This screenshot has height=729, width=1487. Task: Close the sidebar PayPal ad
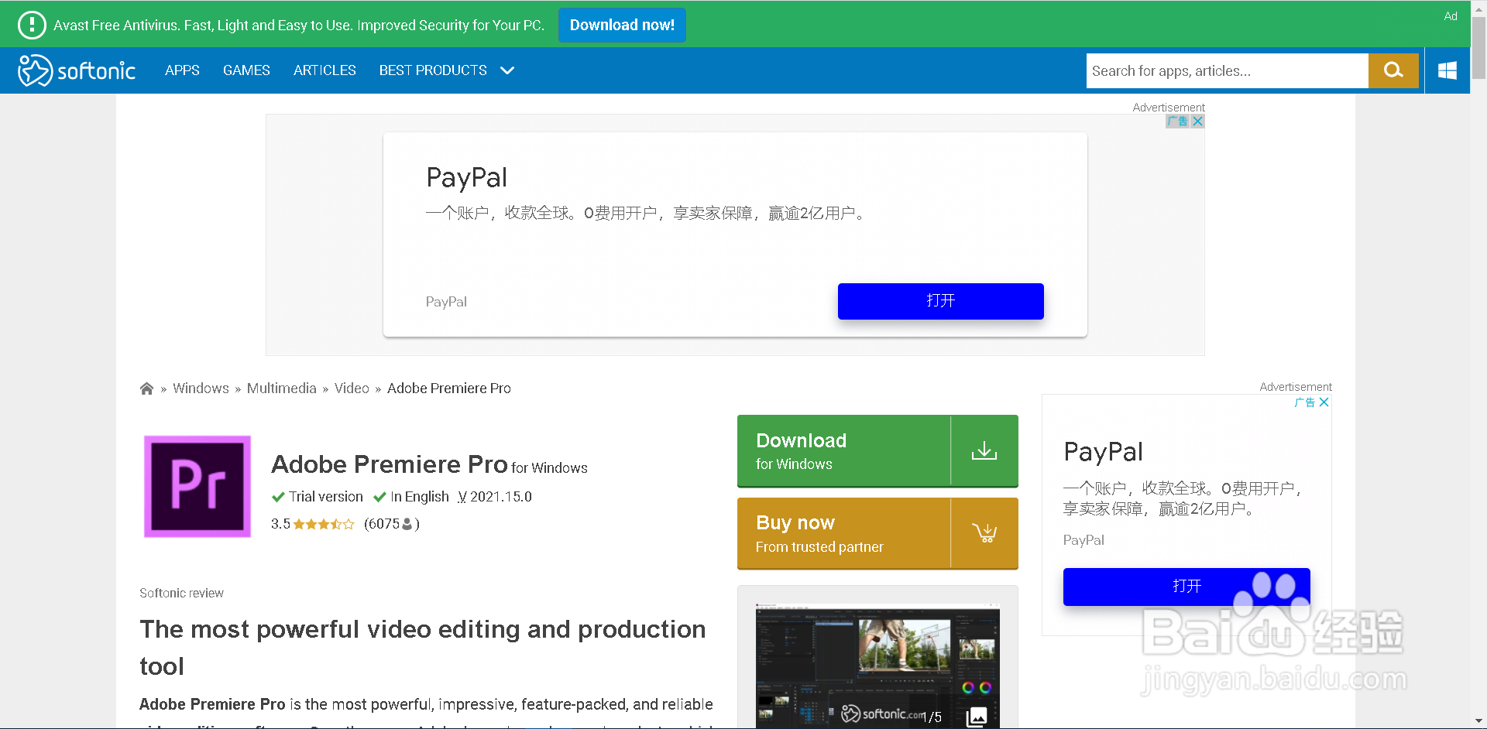click(x=1324, y=402)
